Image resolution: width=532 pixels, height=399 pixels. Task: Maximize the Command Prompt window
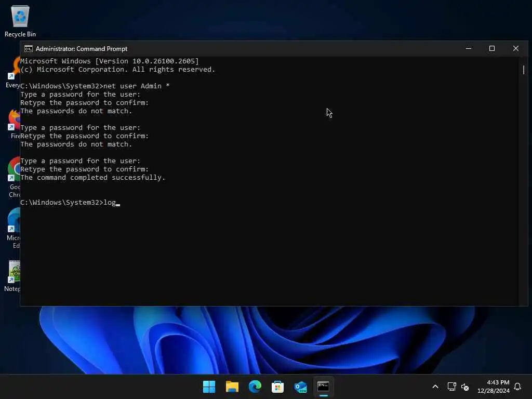tap(491, 48)
